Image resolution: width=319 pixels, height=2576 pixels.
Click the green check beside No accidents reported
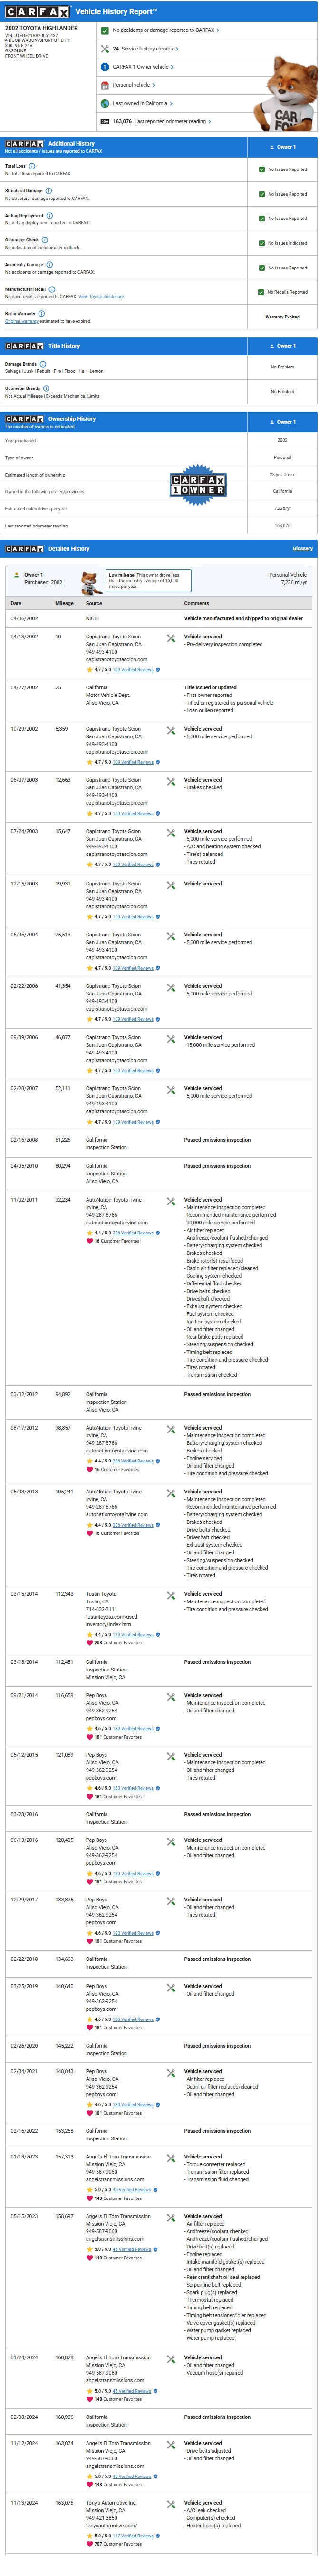pyautogui.click(x=105, y=30)
